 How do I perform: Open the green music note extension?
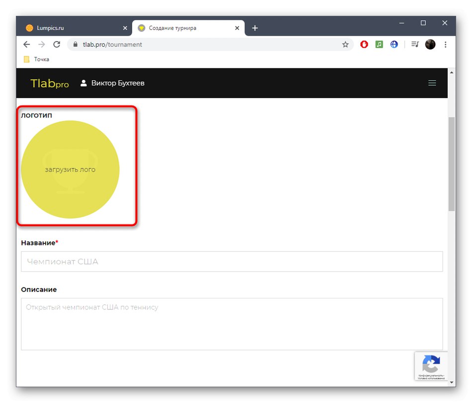pyautogui.click(x=379, y=45)
